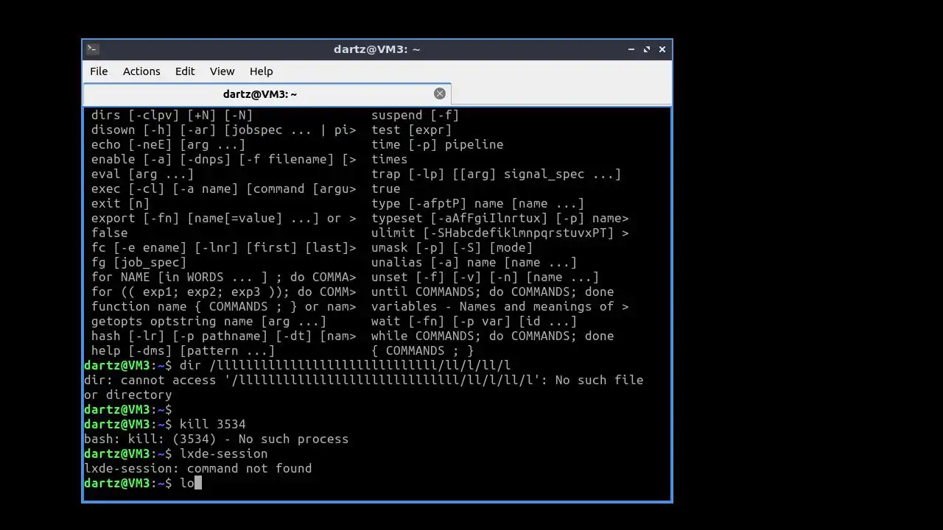Viewport: 943px width, 530px height.
Task: Click the 'test [expr]' entry
Action: [412, 130]
